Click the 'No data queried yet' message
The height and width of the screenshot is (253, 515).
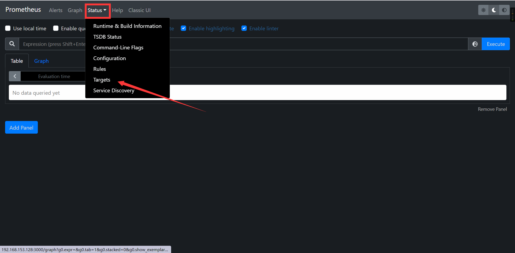36,93
